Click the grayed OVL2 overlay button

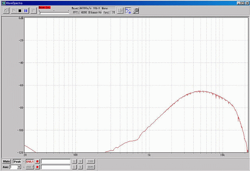click(30, 167)
